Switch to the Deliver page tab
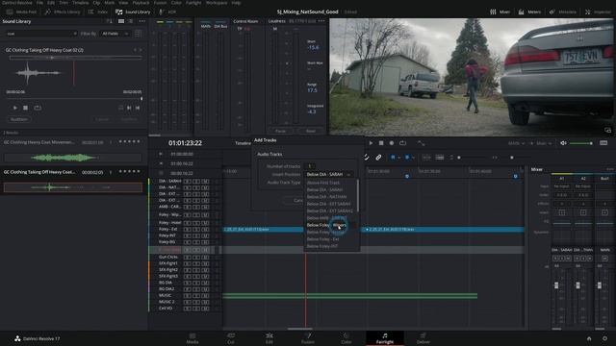Image resolution: width=616 pixels, height=346 pixels. coord(423,338)
